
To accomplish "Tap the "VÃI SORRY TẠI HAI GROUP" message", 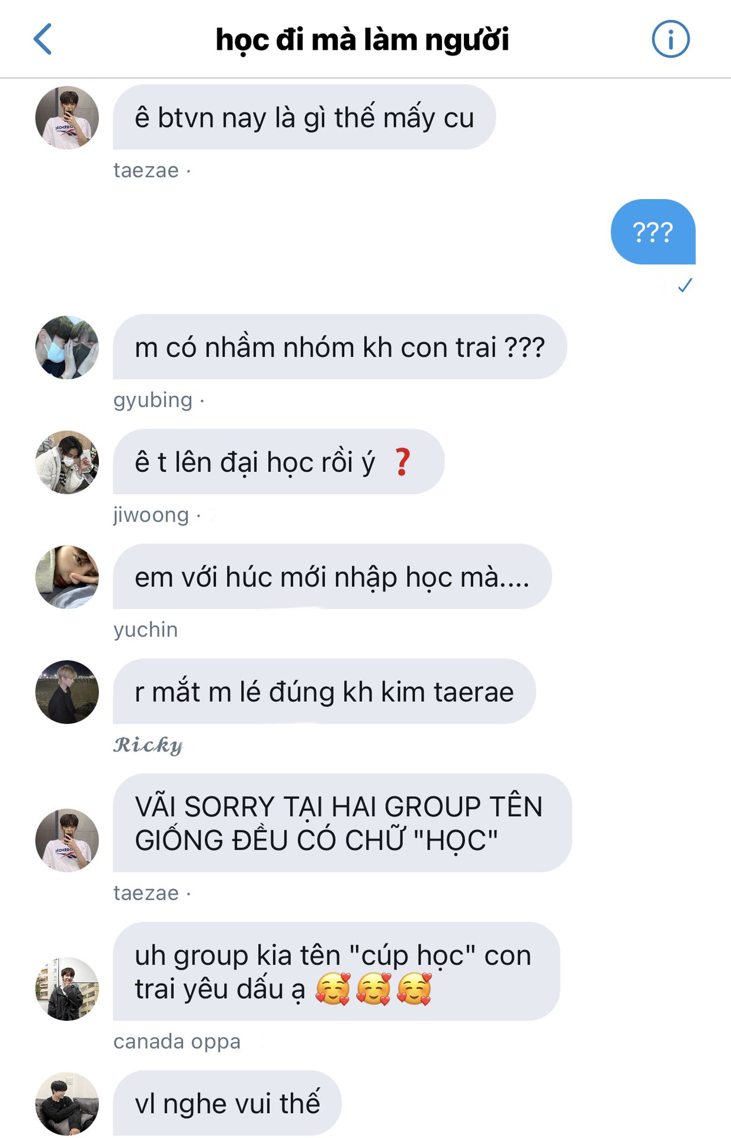I will 342,823.
